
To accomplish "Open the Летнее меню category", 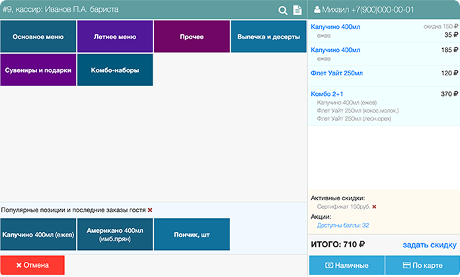I will point(115,36).
